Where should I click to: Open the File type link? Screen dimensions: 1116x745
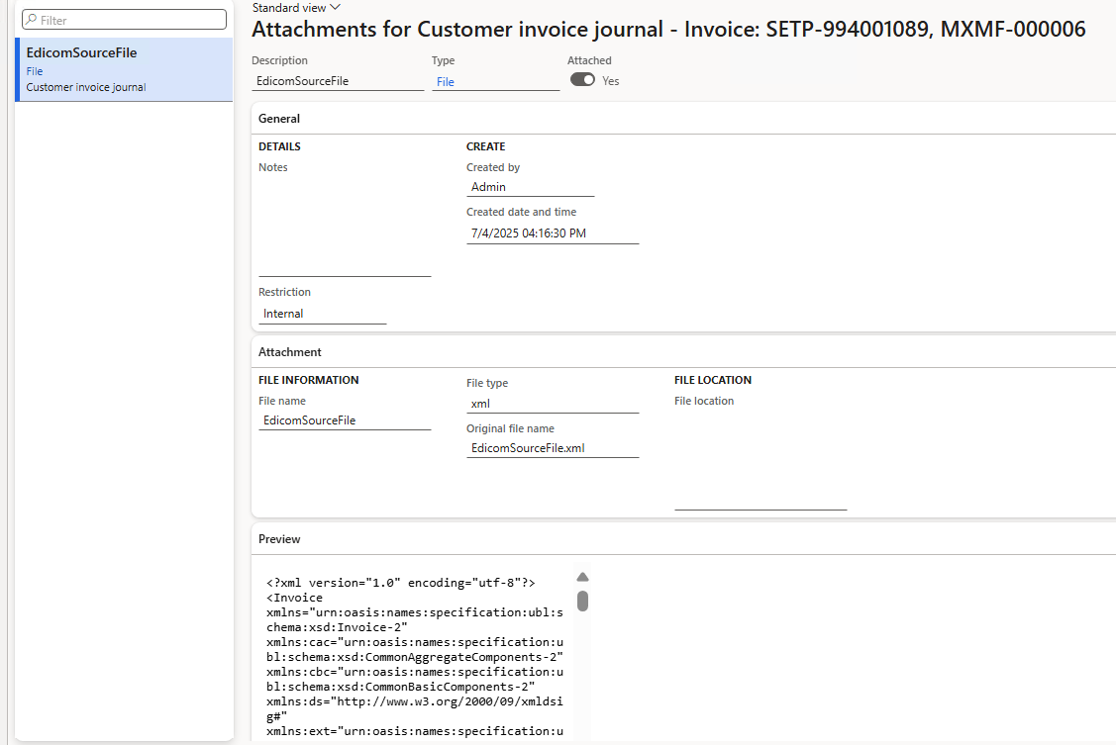pyautogui.click(x=446, y=82)
